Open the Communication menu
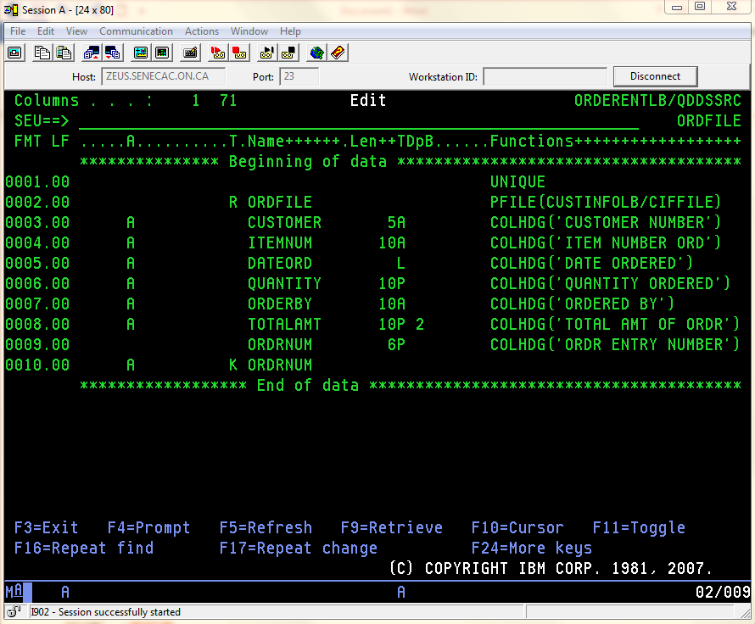Image resolution: width=755 pixels, height=624 pixels. [136, 31]
